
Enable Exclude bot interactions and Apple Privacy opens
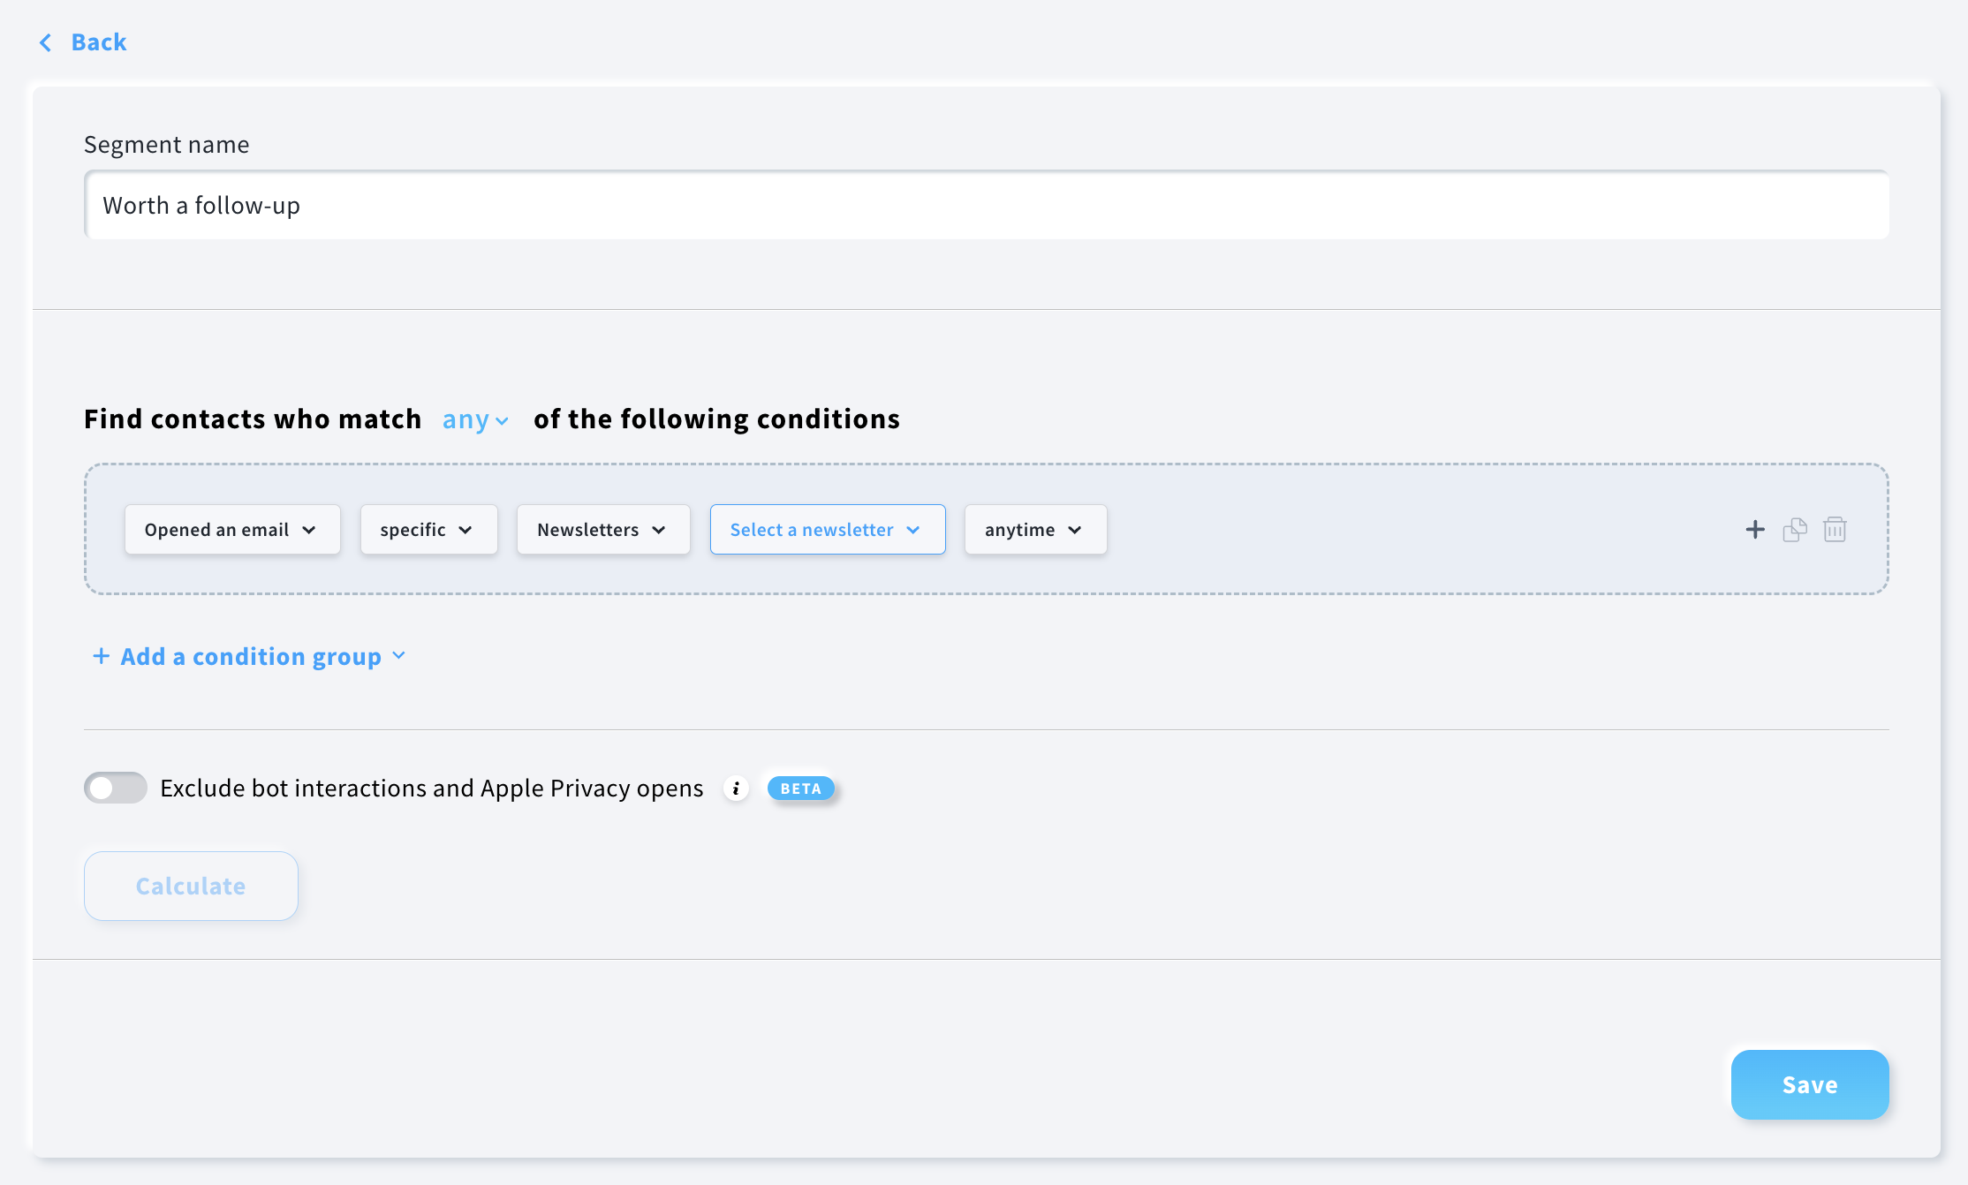(x=115, y=787)
